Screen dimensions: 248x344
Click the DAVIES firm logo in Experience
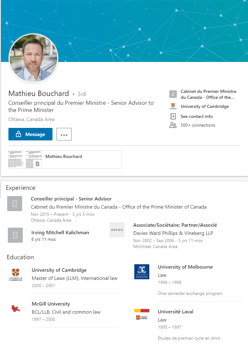[117, 230]
